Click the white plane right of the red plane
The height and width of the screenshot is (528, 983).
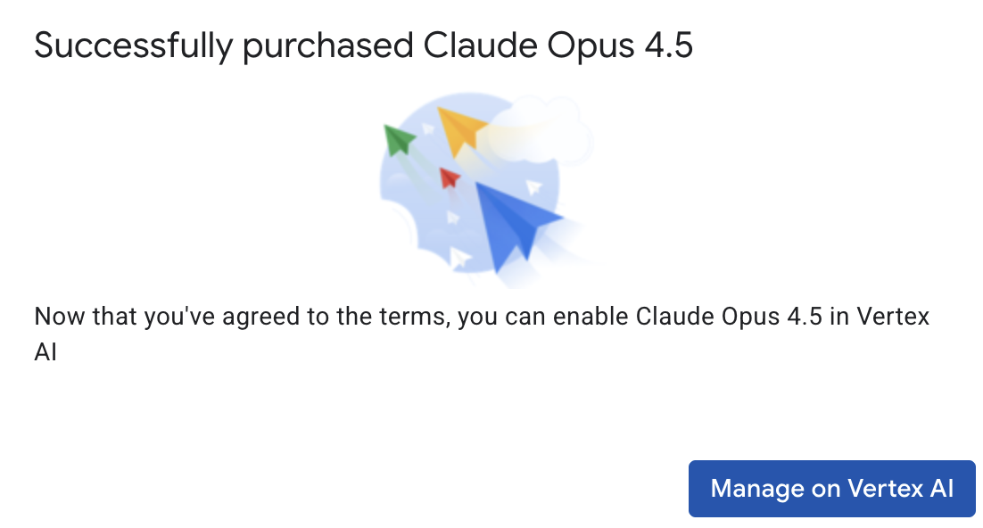tap(533, 187)
